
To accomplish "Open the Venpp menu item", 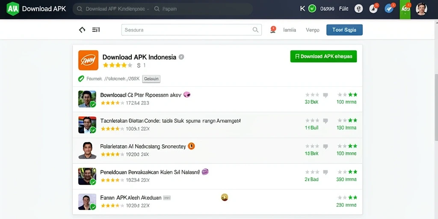I will point(313,30).
